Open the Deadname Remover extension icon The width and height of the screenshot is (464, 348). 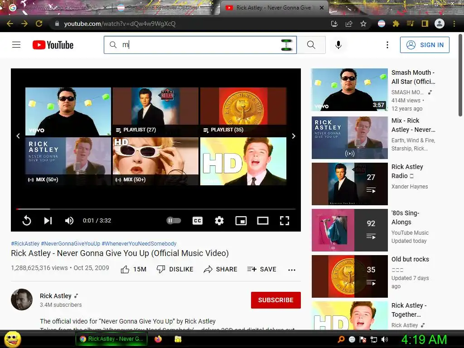coord(382,24)
